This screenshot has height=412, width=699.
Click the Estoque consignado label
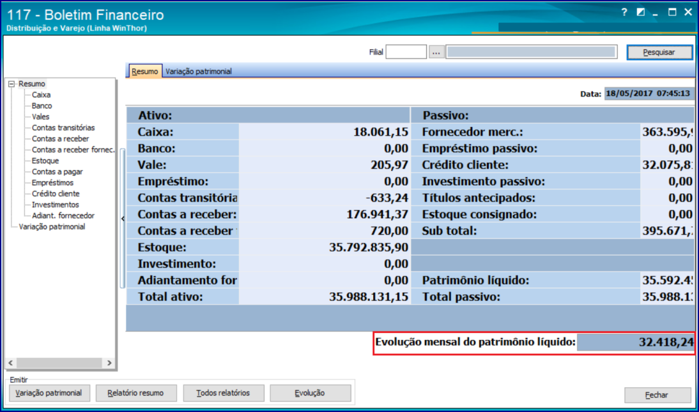click(479, 214)
